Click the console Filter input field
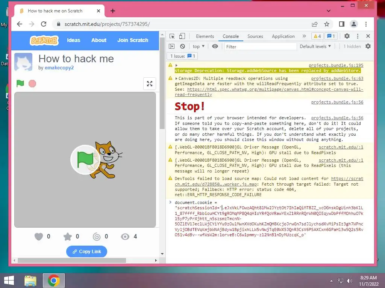This screenshot has height=288, width=385. [260, 46]
